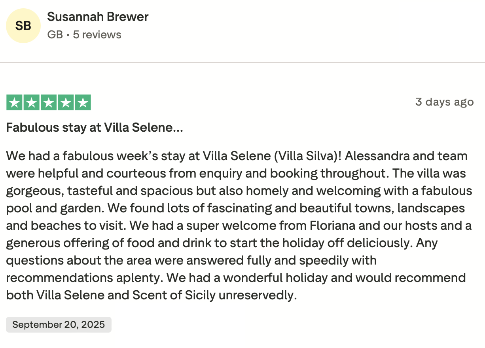Click the second green rating star
This screenshot has width=485, height=348.
point(32,103)
